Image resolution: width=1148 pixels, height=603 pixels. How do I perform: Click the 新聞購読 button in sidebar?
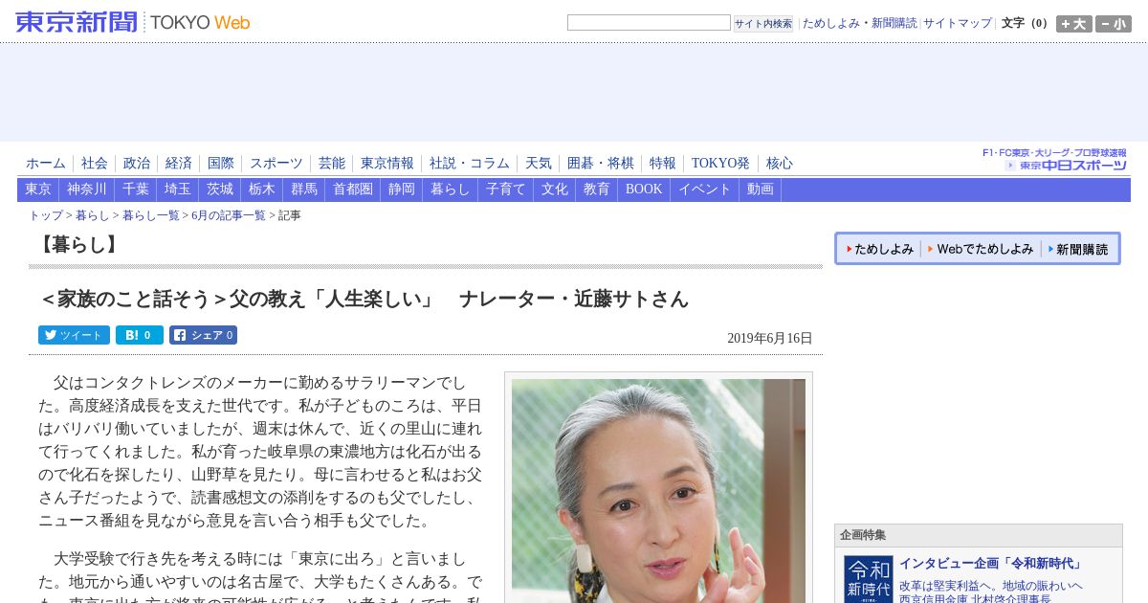pyautogui.click(x=1078, y=249)
